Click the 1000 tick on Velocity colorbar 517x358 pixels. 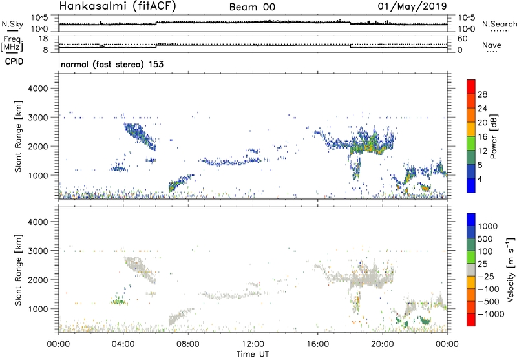487,226
